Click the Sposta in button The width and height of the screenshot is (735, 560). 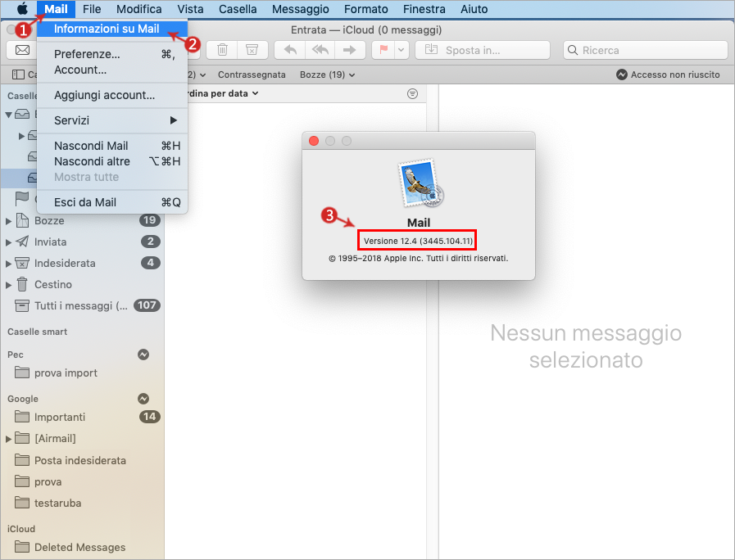[x=483, y=50]
